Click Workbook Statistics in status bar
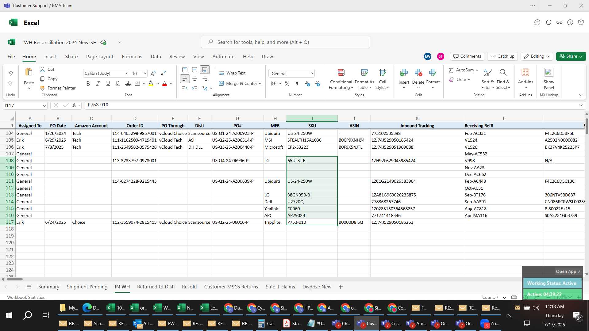The width and height of the screenshot is (589, 331). coord(26,297)
